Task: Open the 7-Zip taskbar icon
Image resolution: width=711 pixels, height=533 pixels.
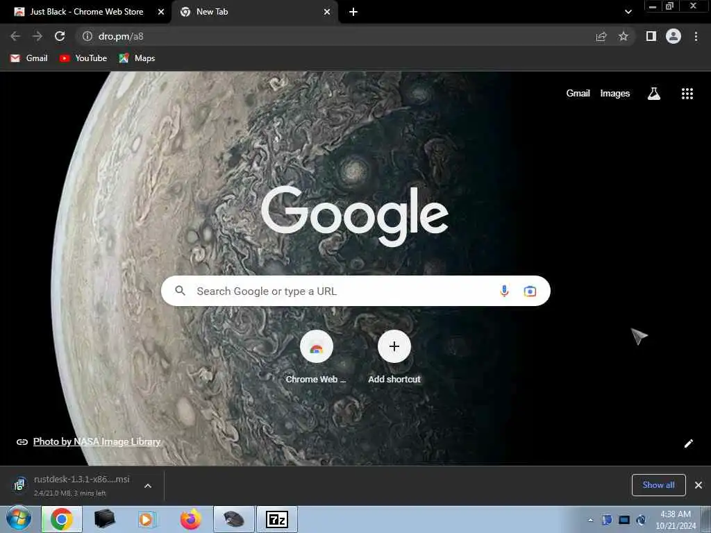Action: pos(277,519)
